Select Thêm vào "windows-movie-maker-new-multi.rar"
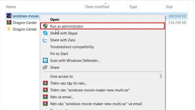Viewport: 195px width, 110px height. click(90, 90)
